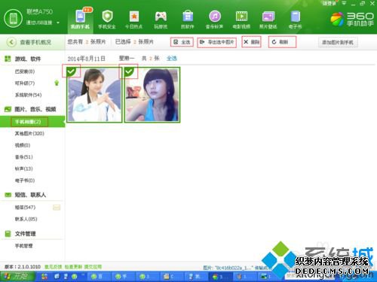Screen dimensions: 377x282
Task: Open the movies and video film icon
Action: (x=241, y=17)
